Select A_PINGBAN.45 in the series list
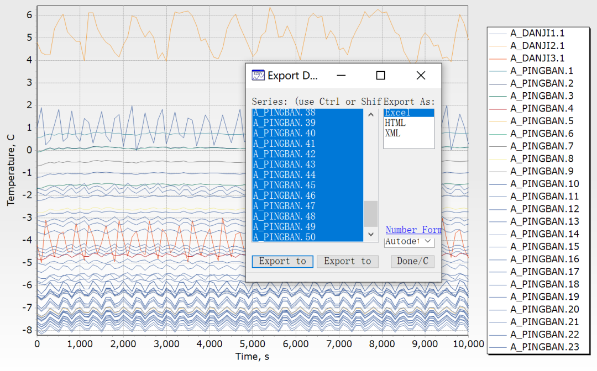The image size is (597, 371). click(307, 185)
